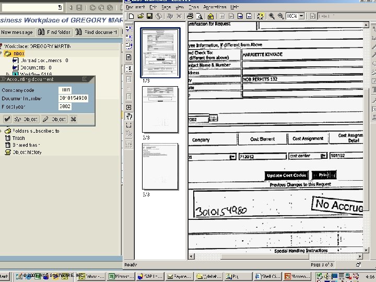Select Object history in tree
The height and width of the screenshot is (282, 376).
click(x=27, y=152)
